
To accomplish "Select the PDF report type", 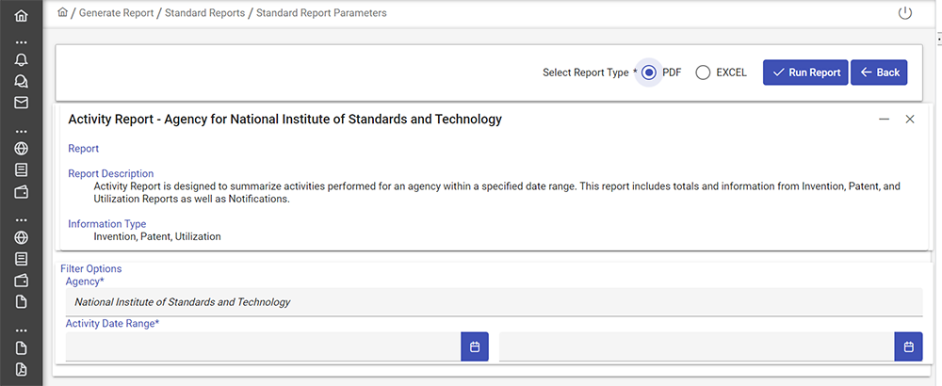I will coord(649,72).
